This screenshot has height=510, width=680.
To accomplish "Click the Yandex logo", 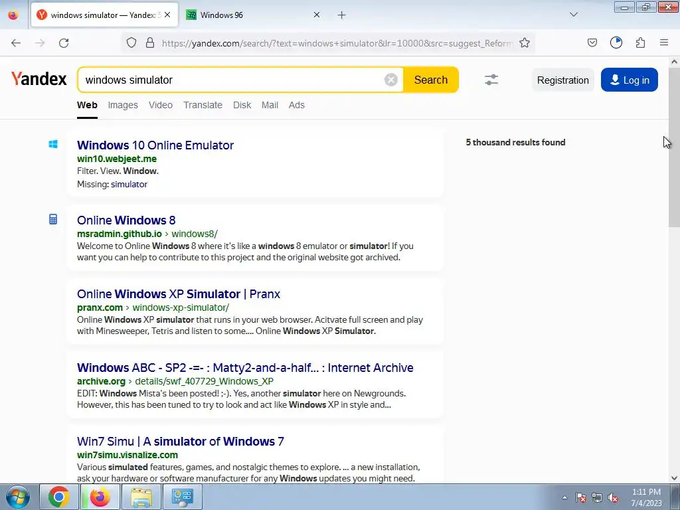I will point(39,79).
